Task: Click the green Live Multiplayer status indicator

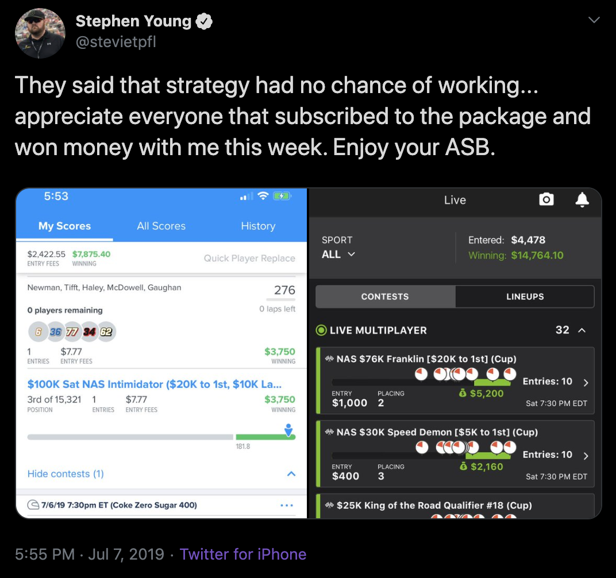Action: click(321, 330)
